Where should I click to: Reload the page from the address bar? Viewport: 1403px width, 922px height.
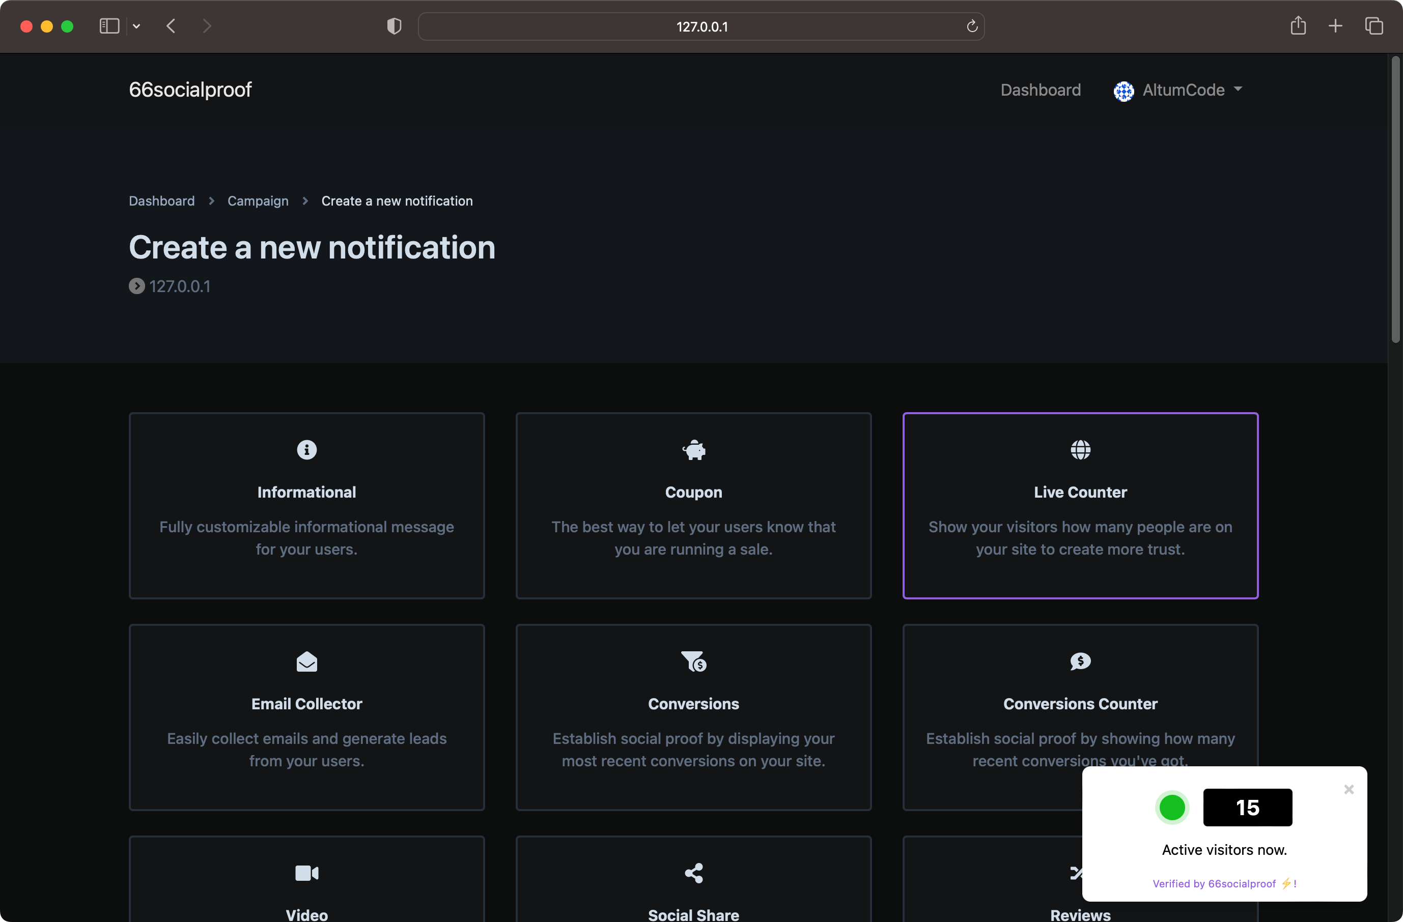[971, 26]
